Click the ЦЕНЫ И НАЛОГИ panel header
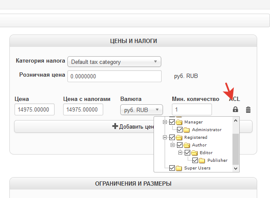 [x=133, y=41]
